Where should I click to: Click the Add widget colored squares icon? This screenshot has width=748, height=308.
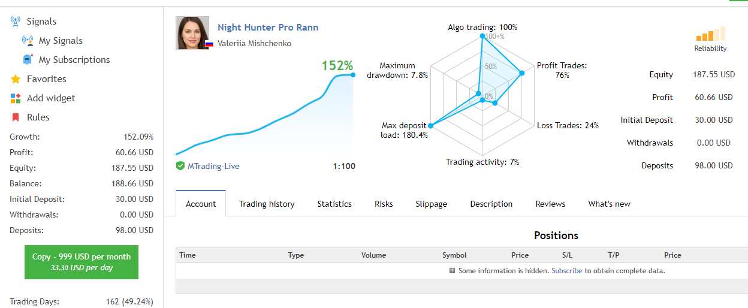(x=16, y=98)
